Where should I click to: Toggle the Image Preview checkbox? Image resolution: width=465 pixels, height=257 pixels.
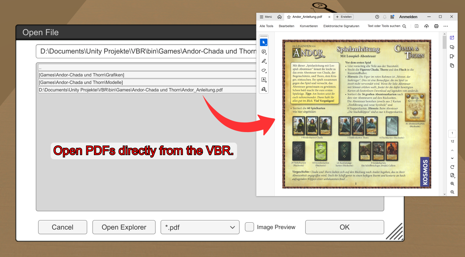250,227
